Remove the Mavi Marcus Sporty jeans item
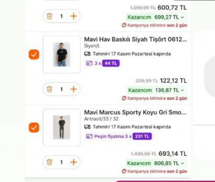Viewport: 215px width, 182px height. coord(50,162)
